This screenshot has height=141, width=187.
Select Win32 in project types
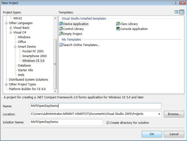coord(18,18)
